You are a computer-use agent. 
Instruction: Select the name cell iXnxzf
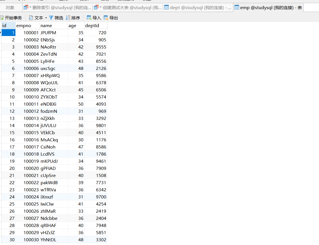(x=53, y=197)
